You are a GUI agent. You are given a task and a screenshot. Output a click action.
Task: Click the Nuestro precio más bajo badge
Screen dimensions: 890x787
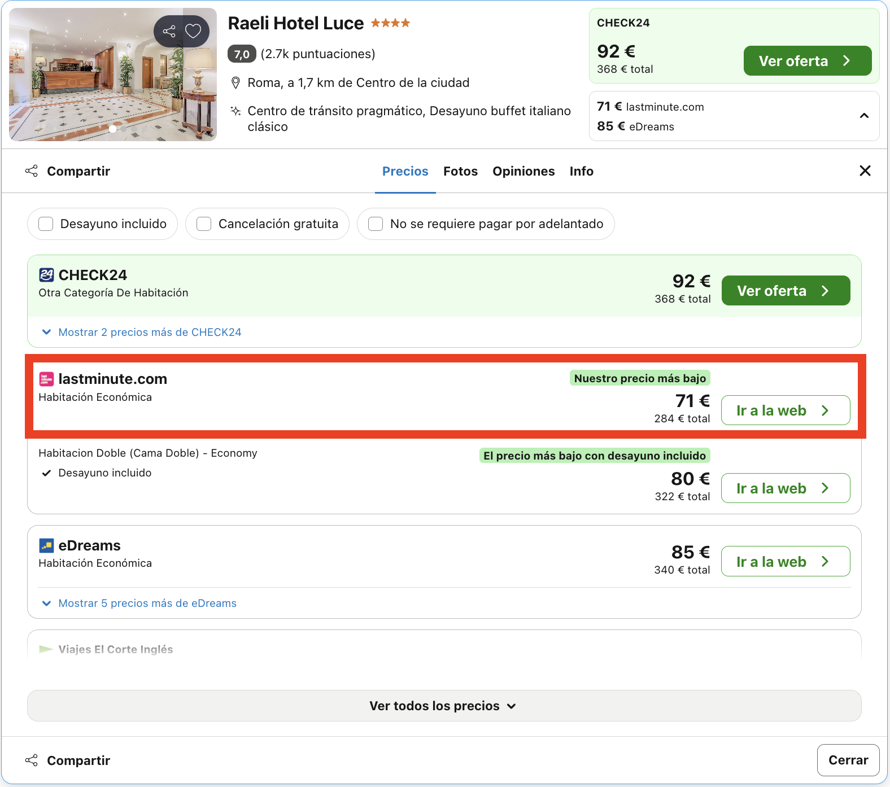point(640,378)
